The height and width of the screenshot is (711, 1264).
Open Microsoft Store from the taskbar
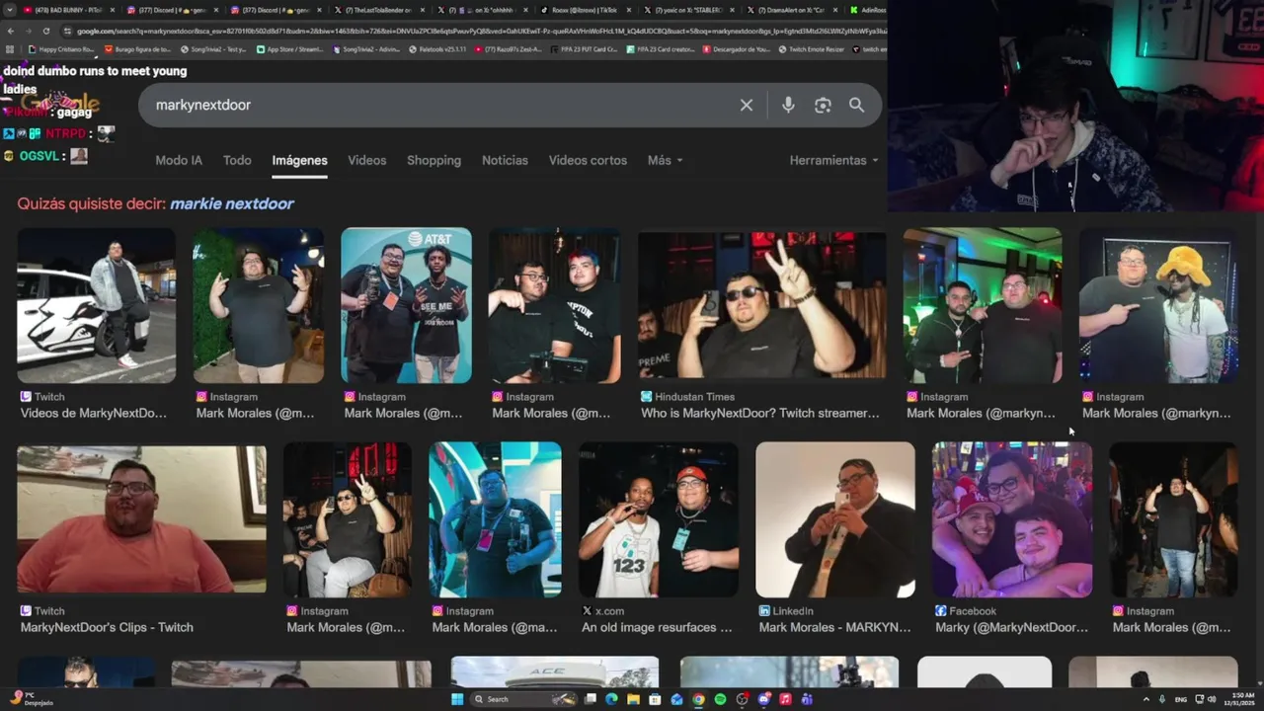(655, 699)
